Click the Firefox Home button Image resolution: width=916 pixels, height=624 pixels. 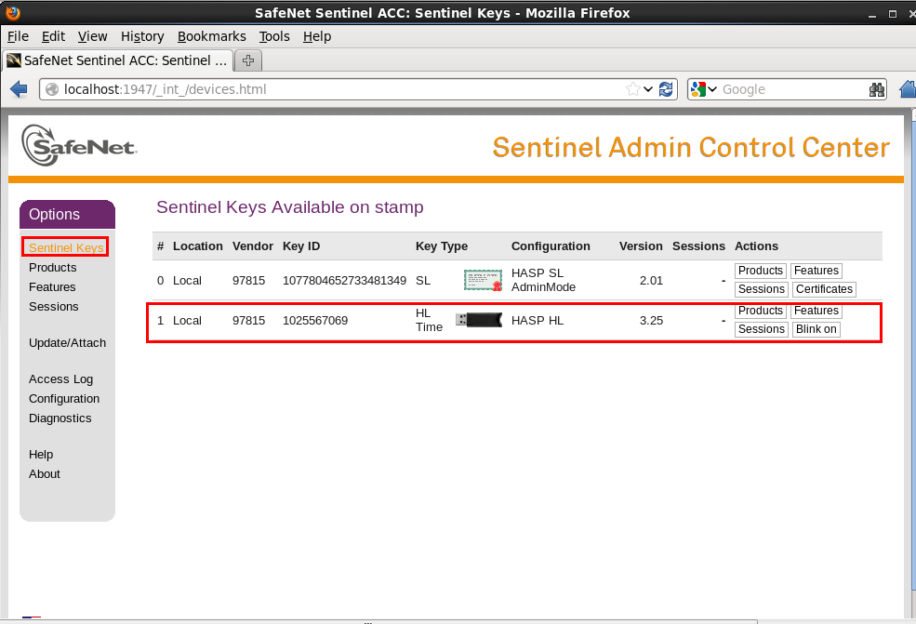click(908, 89)
